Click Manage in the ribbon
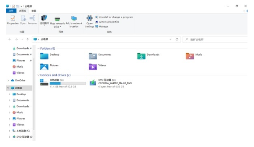254x147 pixels. 102,26
